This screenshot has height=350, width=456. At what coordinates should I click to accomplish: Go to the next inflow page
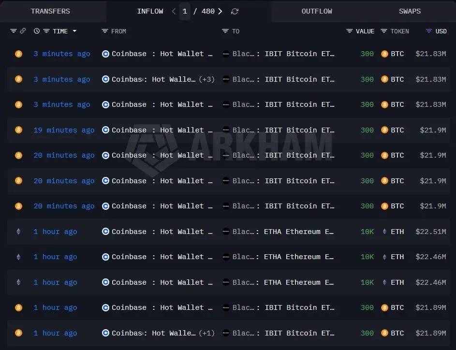point(220,11)
